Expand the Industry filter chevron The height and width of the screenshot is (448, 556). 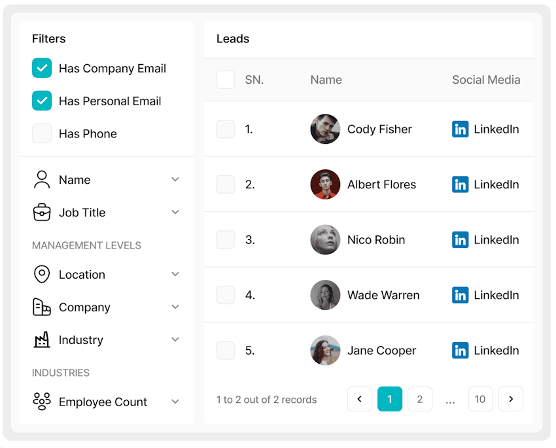175,340
